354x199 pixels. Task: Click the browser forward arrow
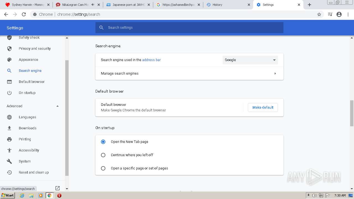click(x=15, y=14)
